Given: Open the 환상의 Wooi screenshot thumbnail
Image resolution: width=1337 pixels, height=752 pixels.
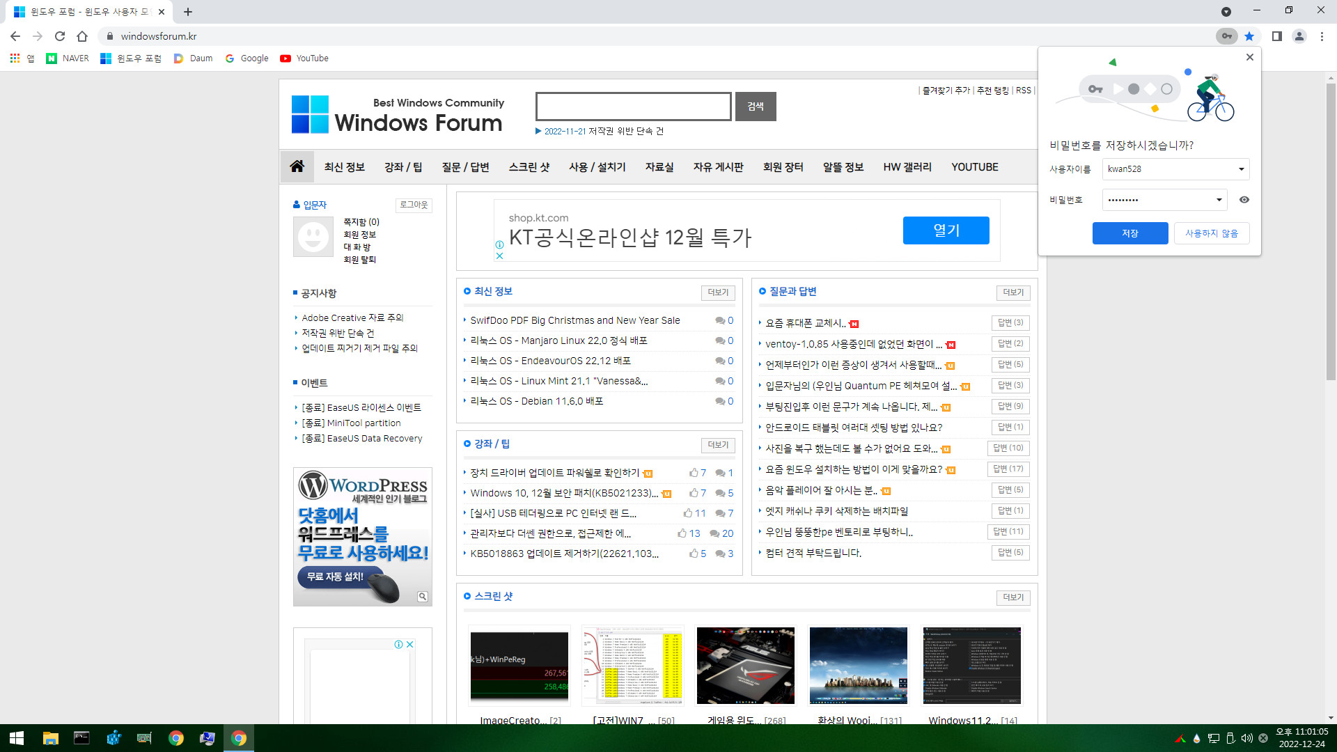Looking at the screenshot, I should [x=859, y=666].
